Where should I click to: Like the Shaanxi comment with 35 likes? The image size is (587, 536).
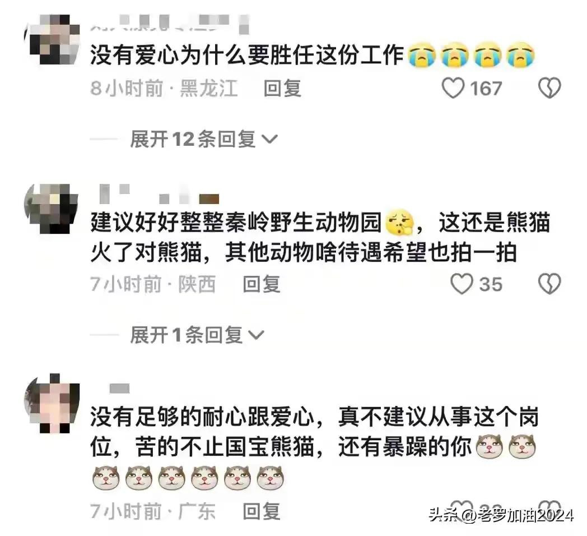(x=462, y=284)
